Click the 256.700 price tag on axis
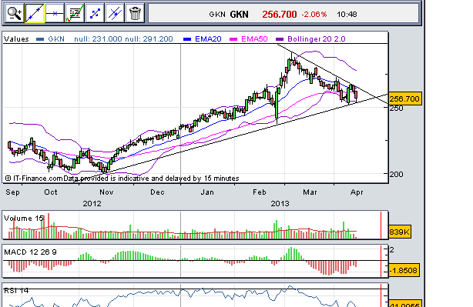 (404, 98)
